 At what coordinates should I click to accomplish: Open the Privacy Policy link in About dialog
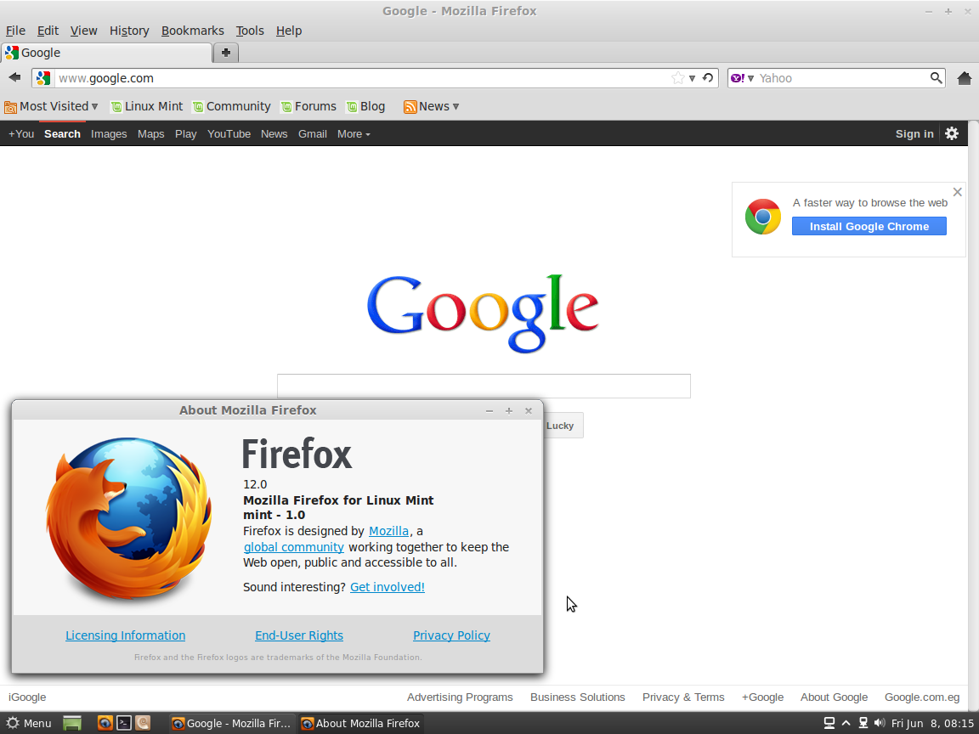click(x=451, y=635)
